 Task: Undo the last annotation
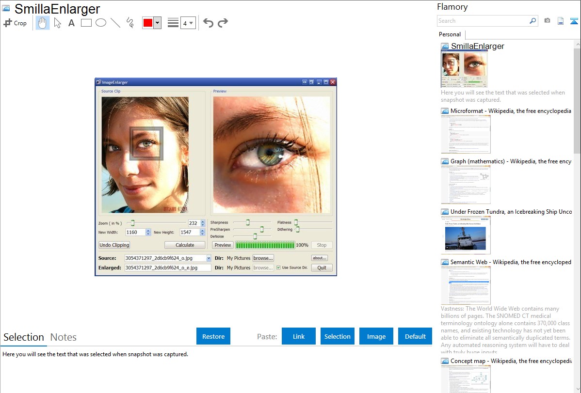click(208, 23)
